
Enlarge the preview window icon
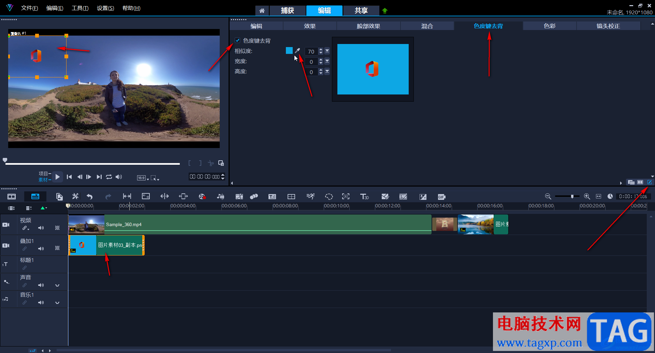click(221, 163)
